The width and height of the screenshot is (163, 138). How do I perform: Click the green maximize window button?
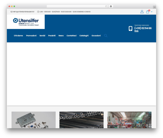(14, 7)
